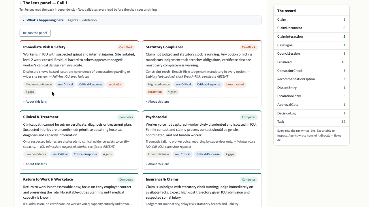Click the Can-Block badge on Statutory Compliance
The height and width of the screenshot is (207, 369).
(248, 47)
